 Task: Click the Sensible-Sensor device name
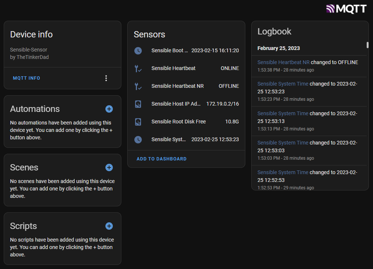click(29, 50)
